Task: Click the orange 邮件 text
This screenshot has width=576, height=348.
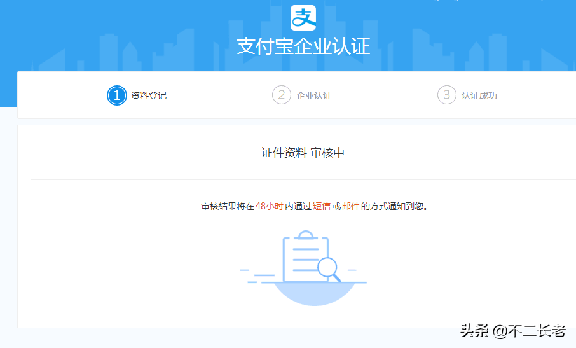Action: coord(351,206)
